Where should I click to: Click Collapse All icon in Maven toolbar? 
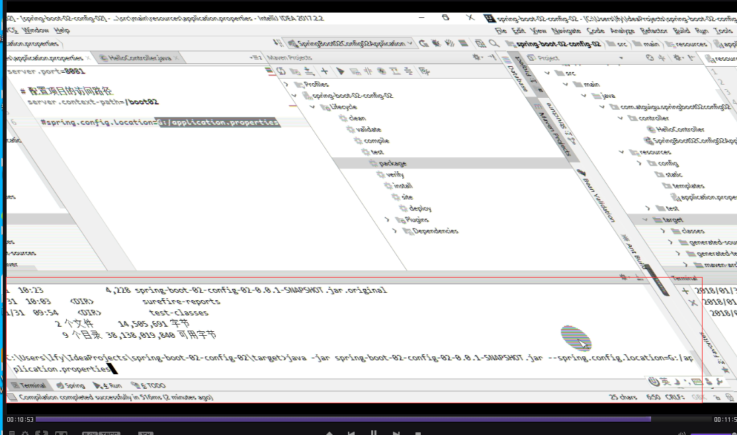click(x=408, y=71)
